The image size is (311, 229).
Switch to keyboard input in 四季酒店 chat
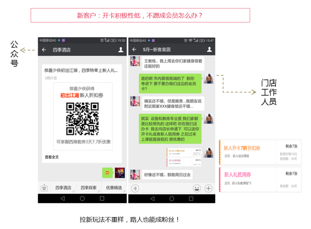[x=44, y=188]
